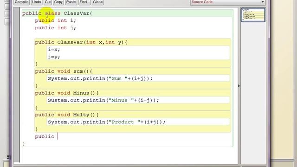The height and width of the screenshot is (167, 297).
Task: Click the println line containing "Product "
Action: click(x=107, y=122)
